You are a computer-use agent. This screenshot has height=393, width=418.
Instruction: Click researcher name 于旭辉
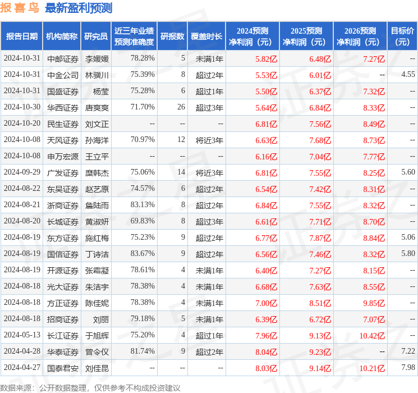tap(97, 335)
